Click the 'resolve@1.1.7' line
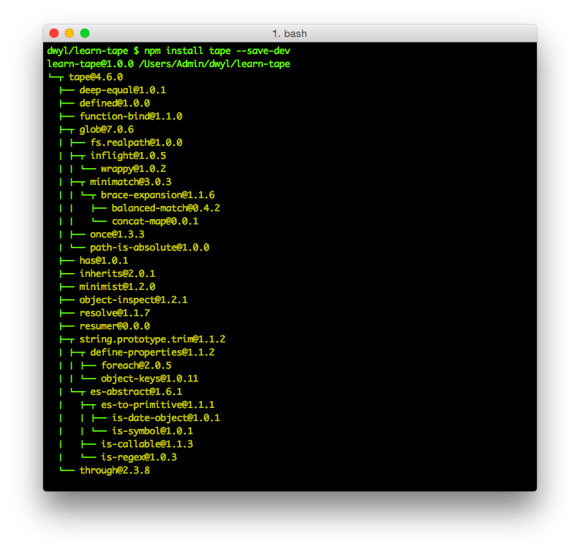The image size is (580, 553). (x=115, y=313)
